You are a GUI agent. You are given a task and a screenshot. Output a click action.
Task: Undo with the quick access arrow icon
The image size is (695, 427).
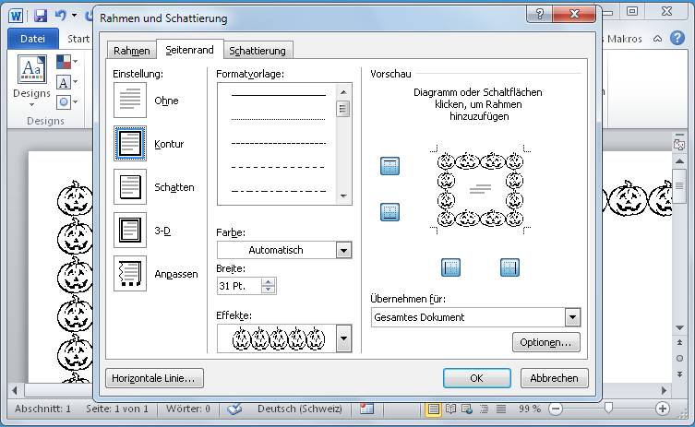[x=60, y=16]
